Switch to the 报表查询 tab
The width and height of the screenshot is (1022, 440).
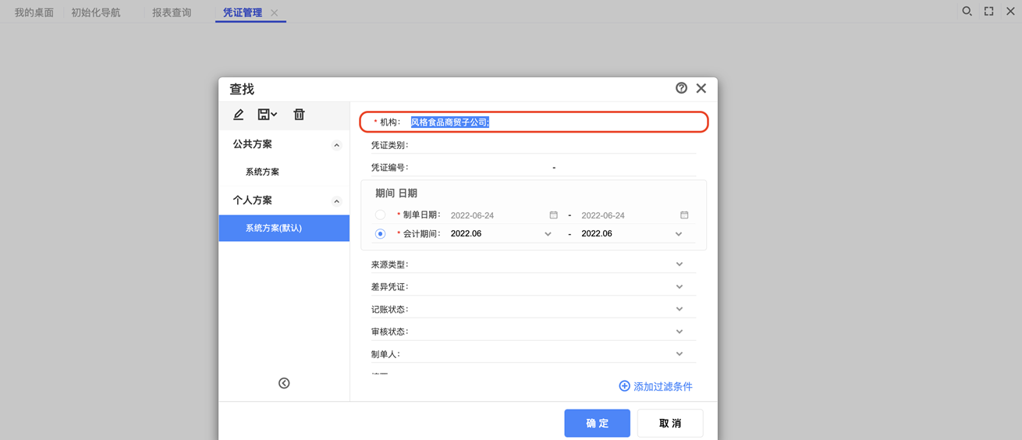[x=172, y=12]
